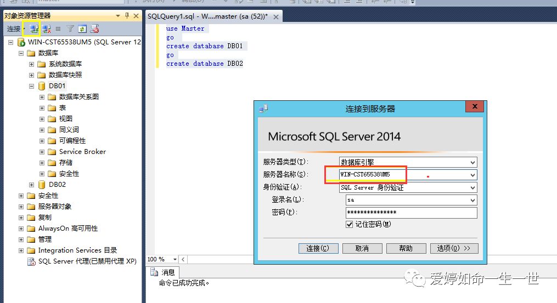Select 安全性 folder under the server
This screenshot has width=557, height=303.
click(48, 196)
